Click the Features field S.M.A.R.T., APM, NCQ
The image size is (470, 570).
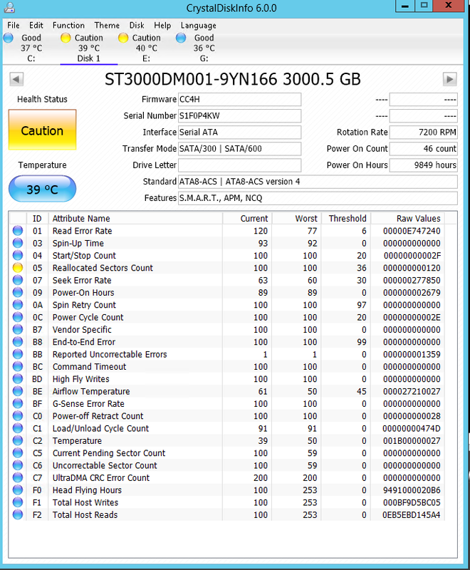(318, 198)
